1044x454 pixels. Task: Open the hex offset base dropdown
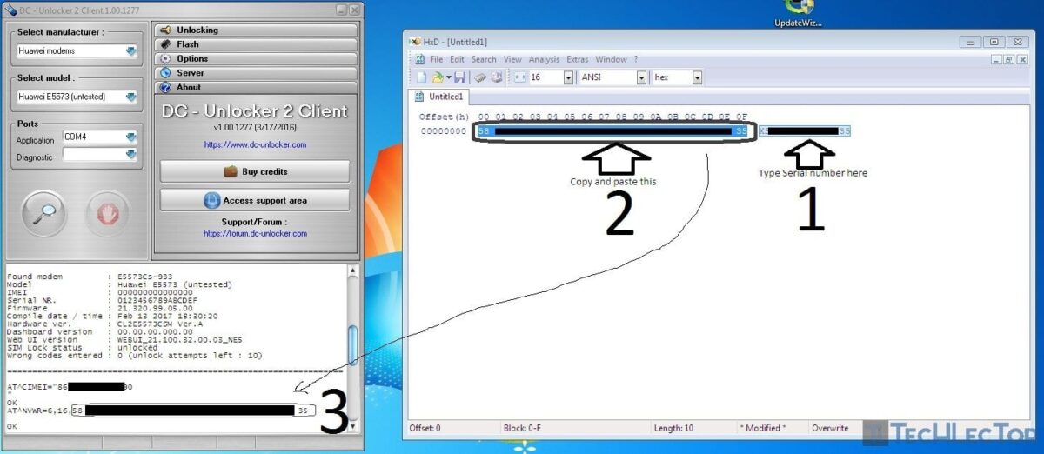tap(697, 77)
